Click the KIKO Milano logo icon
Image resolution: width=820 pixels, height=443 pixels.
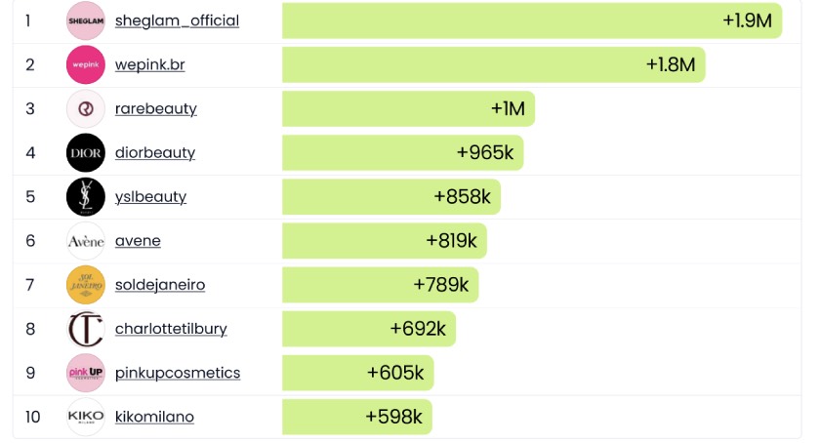tap(85, 417)
